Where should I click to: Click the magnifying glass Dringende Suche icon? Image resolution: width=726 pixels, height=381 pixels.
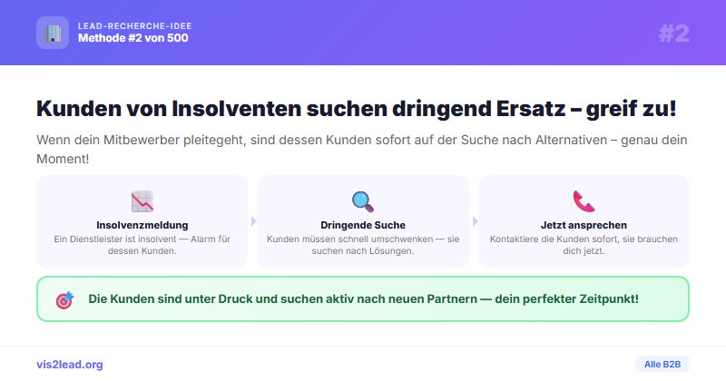click(x=362, y=201)
